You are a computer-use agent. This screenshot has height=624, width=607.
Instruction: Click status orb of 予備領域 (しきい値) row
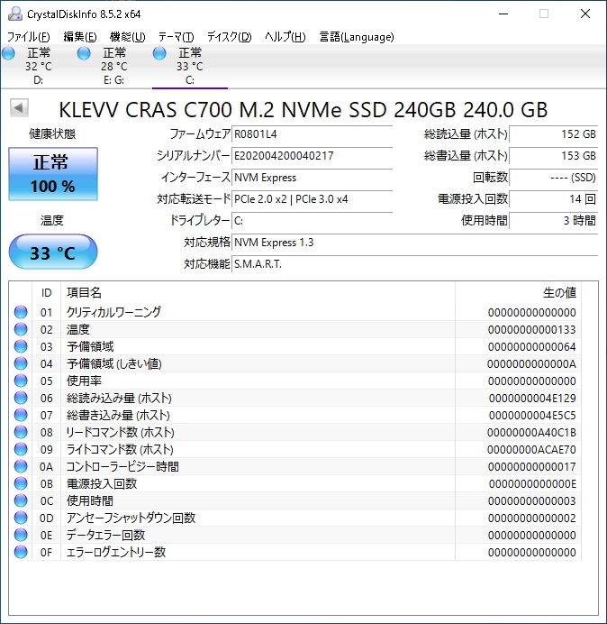21,363
